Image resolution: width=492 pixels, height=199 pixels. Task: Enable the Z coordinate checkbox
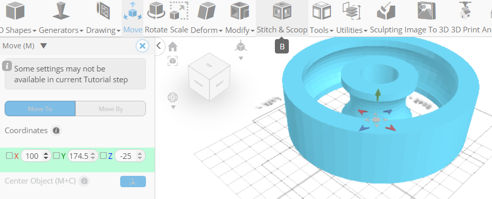click(103, 155)
